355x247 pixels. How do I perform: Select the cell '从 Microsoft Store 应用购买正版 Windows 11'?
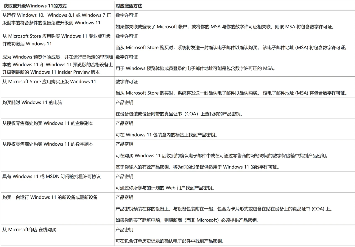[57, 87]
